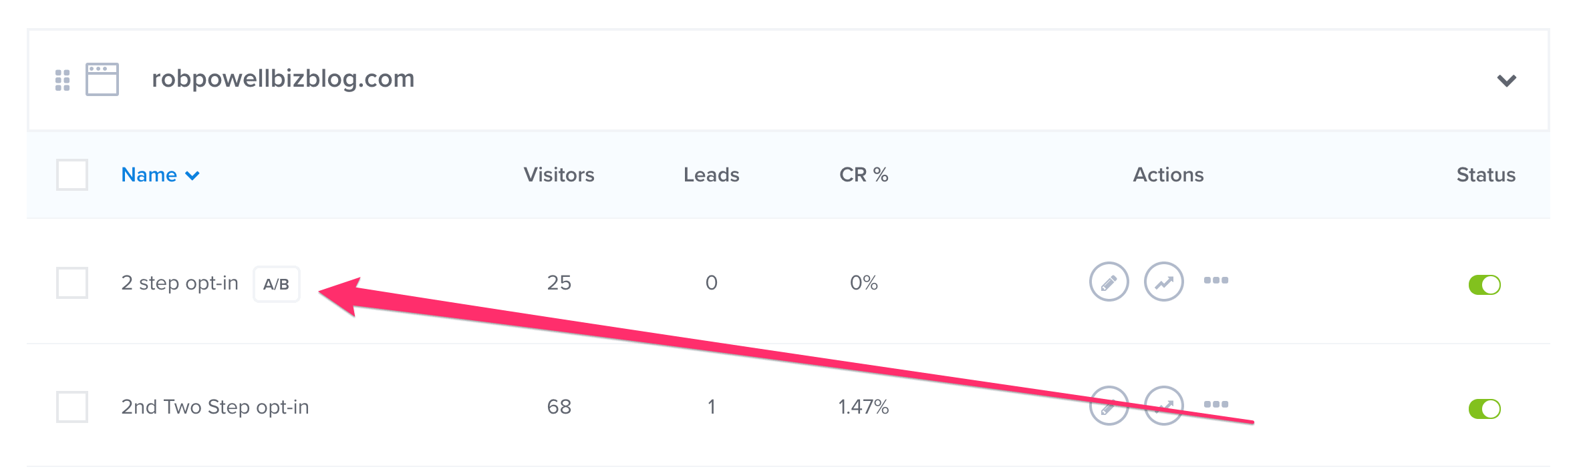1577x471 pixels.
Task: Edit the 2 step opt-in campaign
Action: (x=1109, y=282)
